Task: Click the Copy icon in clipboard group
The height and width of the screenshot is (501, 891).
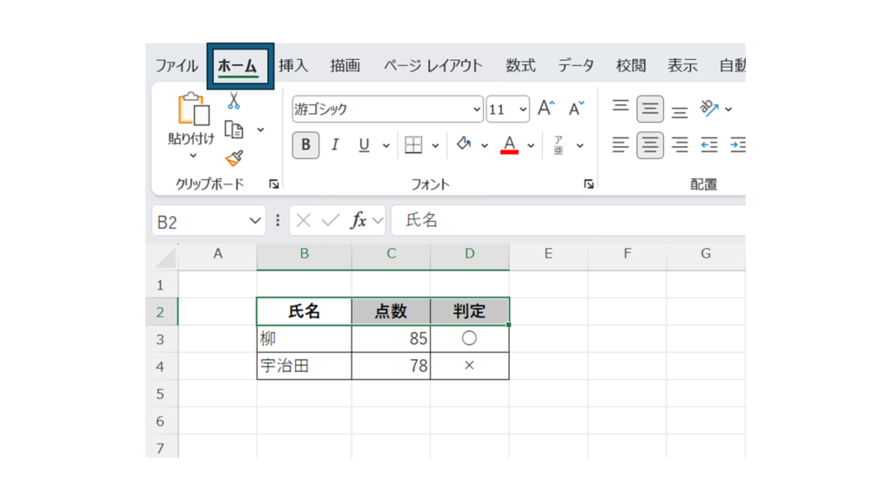Action: [x=233, y=130]
